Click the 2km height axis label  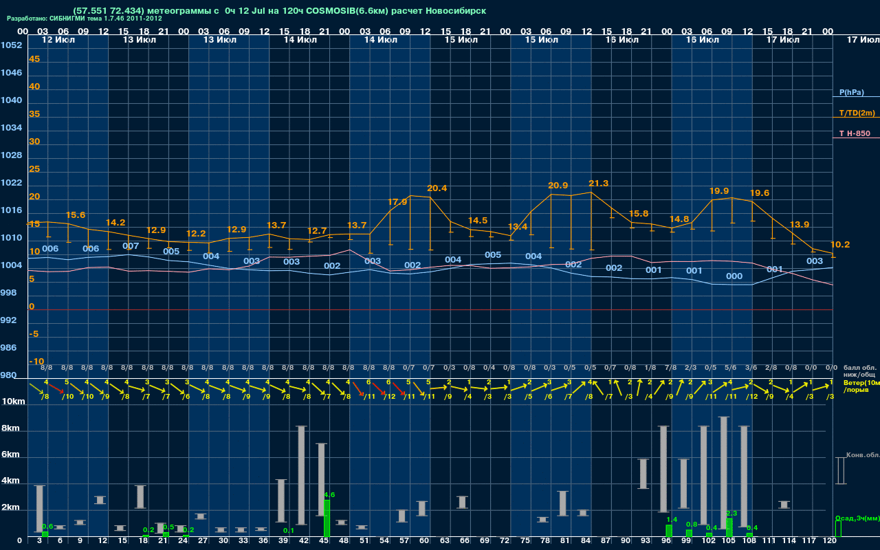pos(10,508)
